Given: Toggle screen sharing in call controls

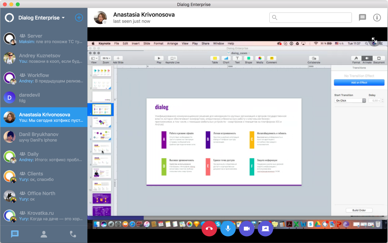Looking at the screenshot, I should [265, 228].
